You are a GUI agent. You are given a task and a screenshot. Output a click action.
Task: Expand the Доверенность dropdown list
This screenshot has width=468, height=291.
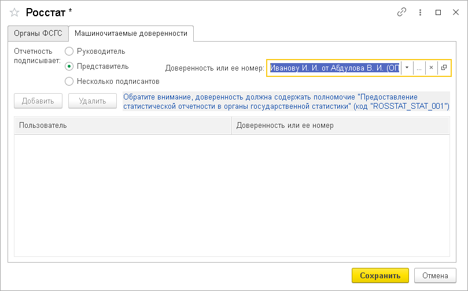[x=407, y=68]
